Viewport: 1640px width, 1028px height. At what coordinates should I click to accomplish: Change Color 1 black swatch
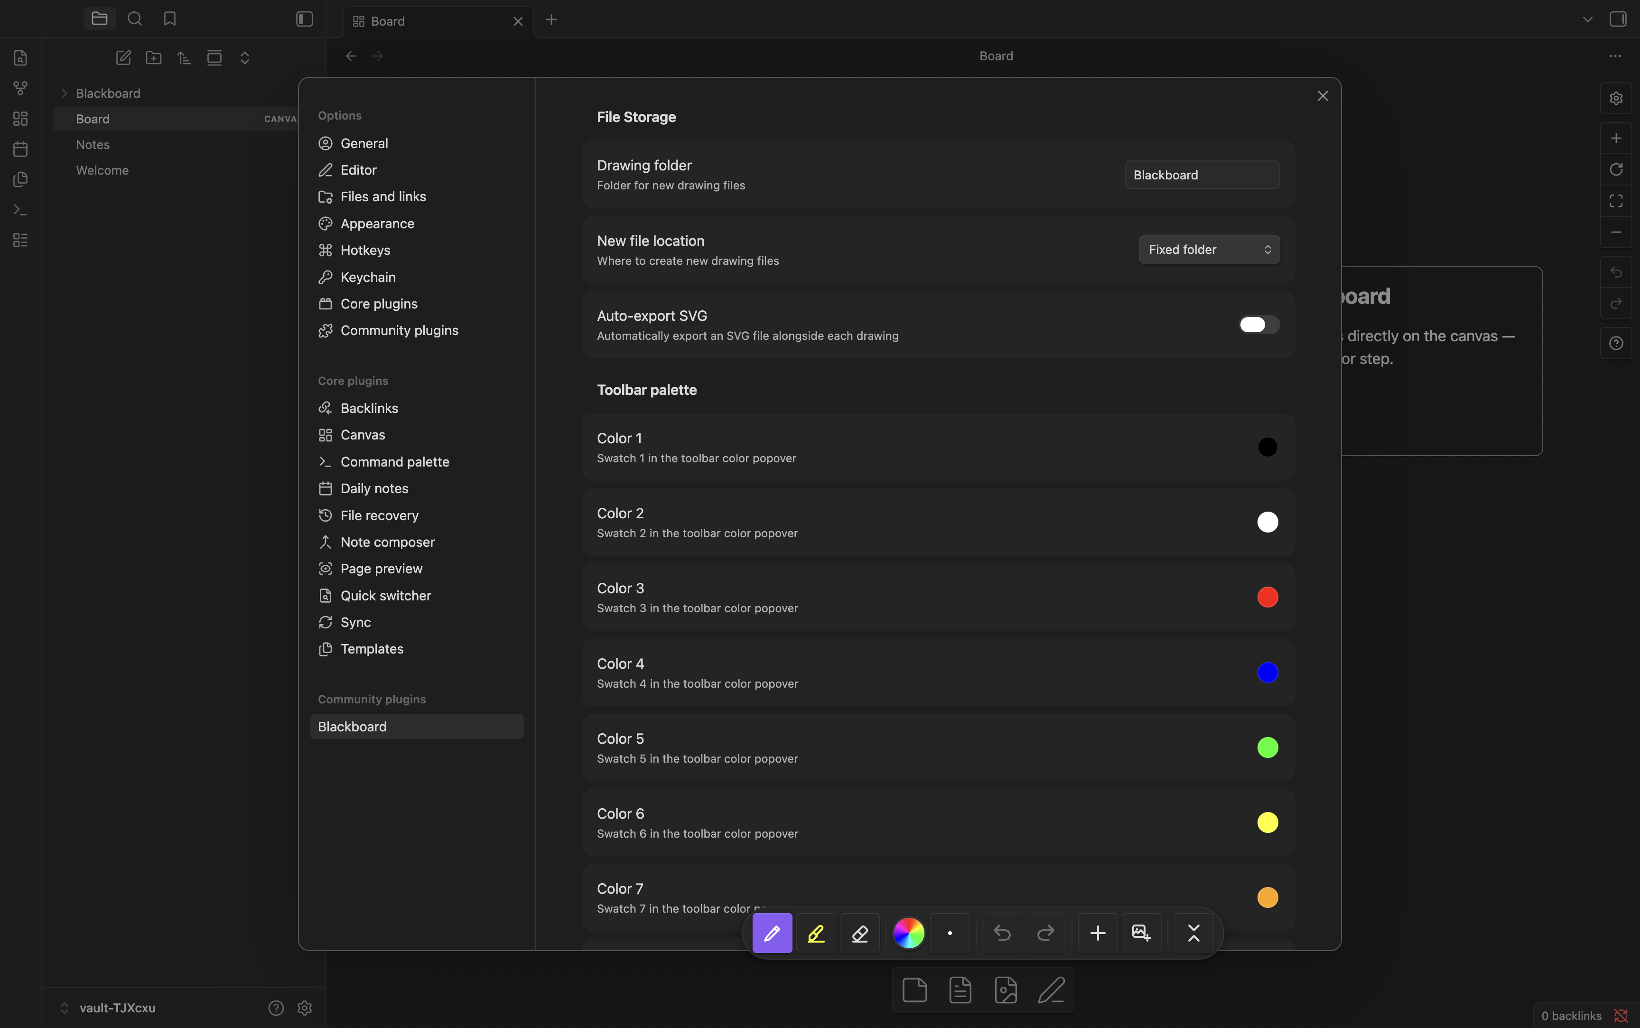point(1267,447)
